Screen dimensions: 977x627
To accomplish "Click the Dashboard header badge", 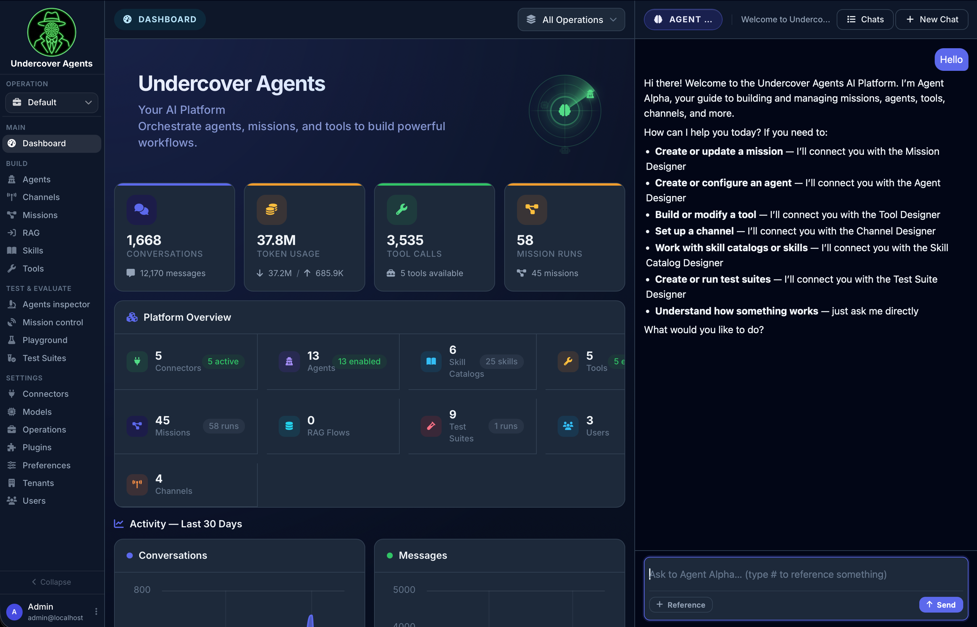I will click(160, 19).
